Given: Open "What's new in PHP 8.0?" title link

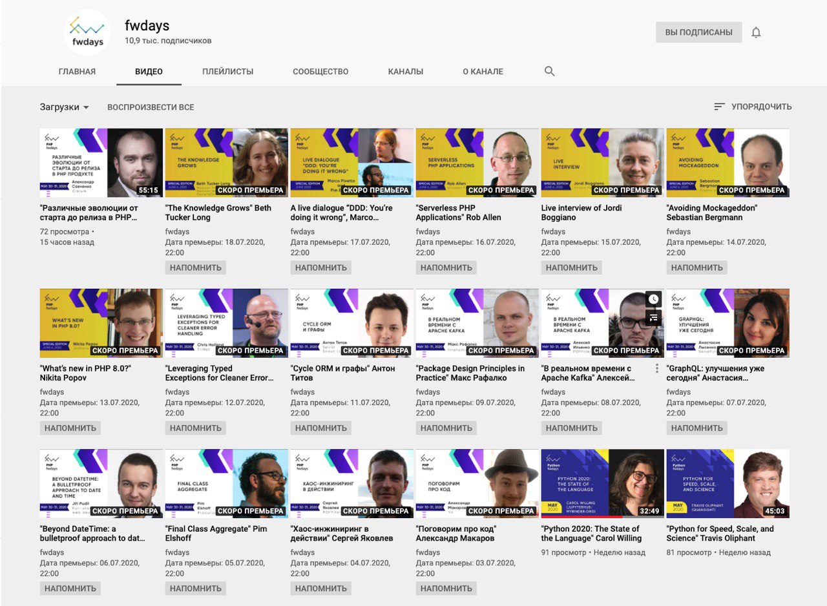Looking at the screenshot, I should [86, 373].
